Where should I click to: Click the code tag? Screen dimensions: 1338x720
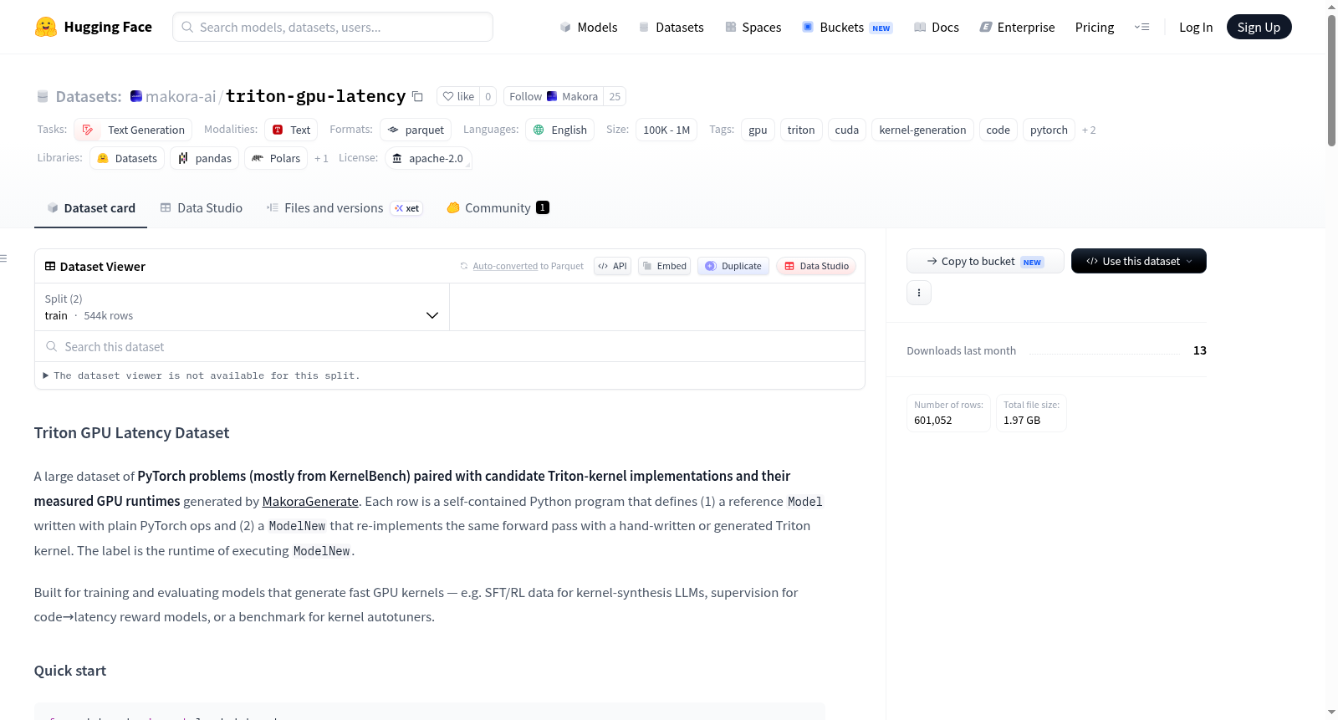[x=998, y=130]
